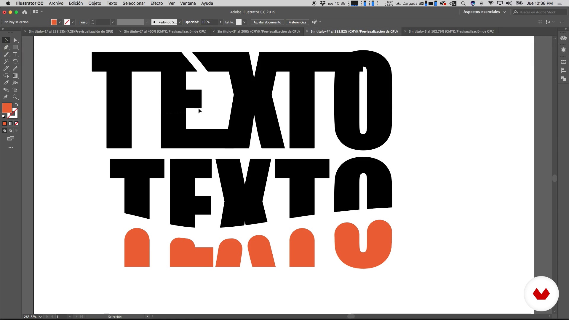Open the Efecto menu
Image resolution: width=569 pixels, height=320 pixels.
(156, 3)
